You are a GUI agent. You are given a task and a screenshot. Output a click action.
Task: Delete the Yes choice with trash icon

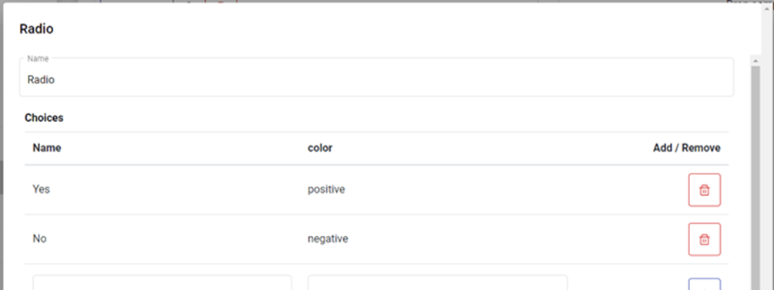705,190
